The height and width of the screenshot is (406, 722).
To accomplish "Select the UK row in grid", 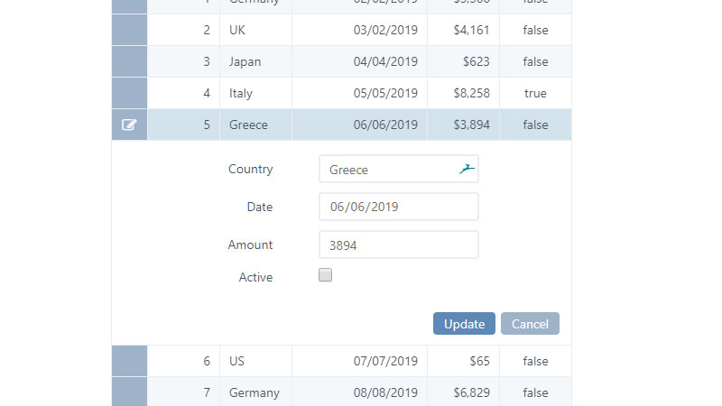I will (359, 30).
